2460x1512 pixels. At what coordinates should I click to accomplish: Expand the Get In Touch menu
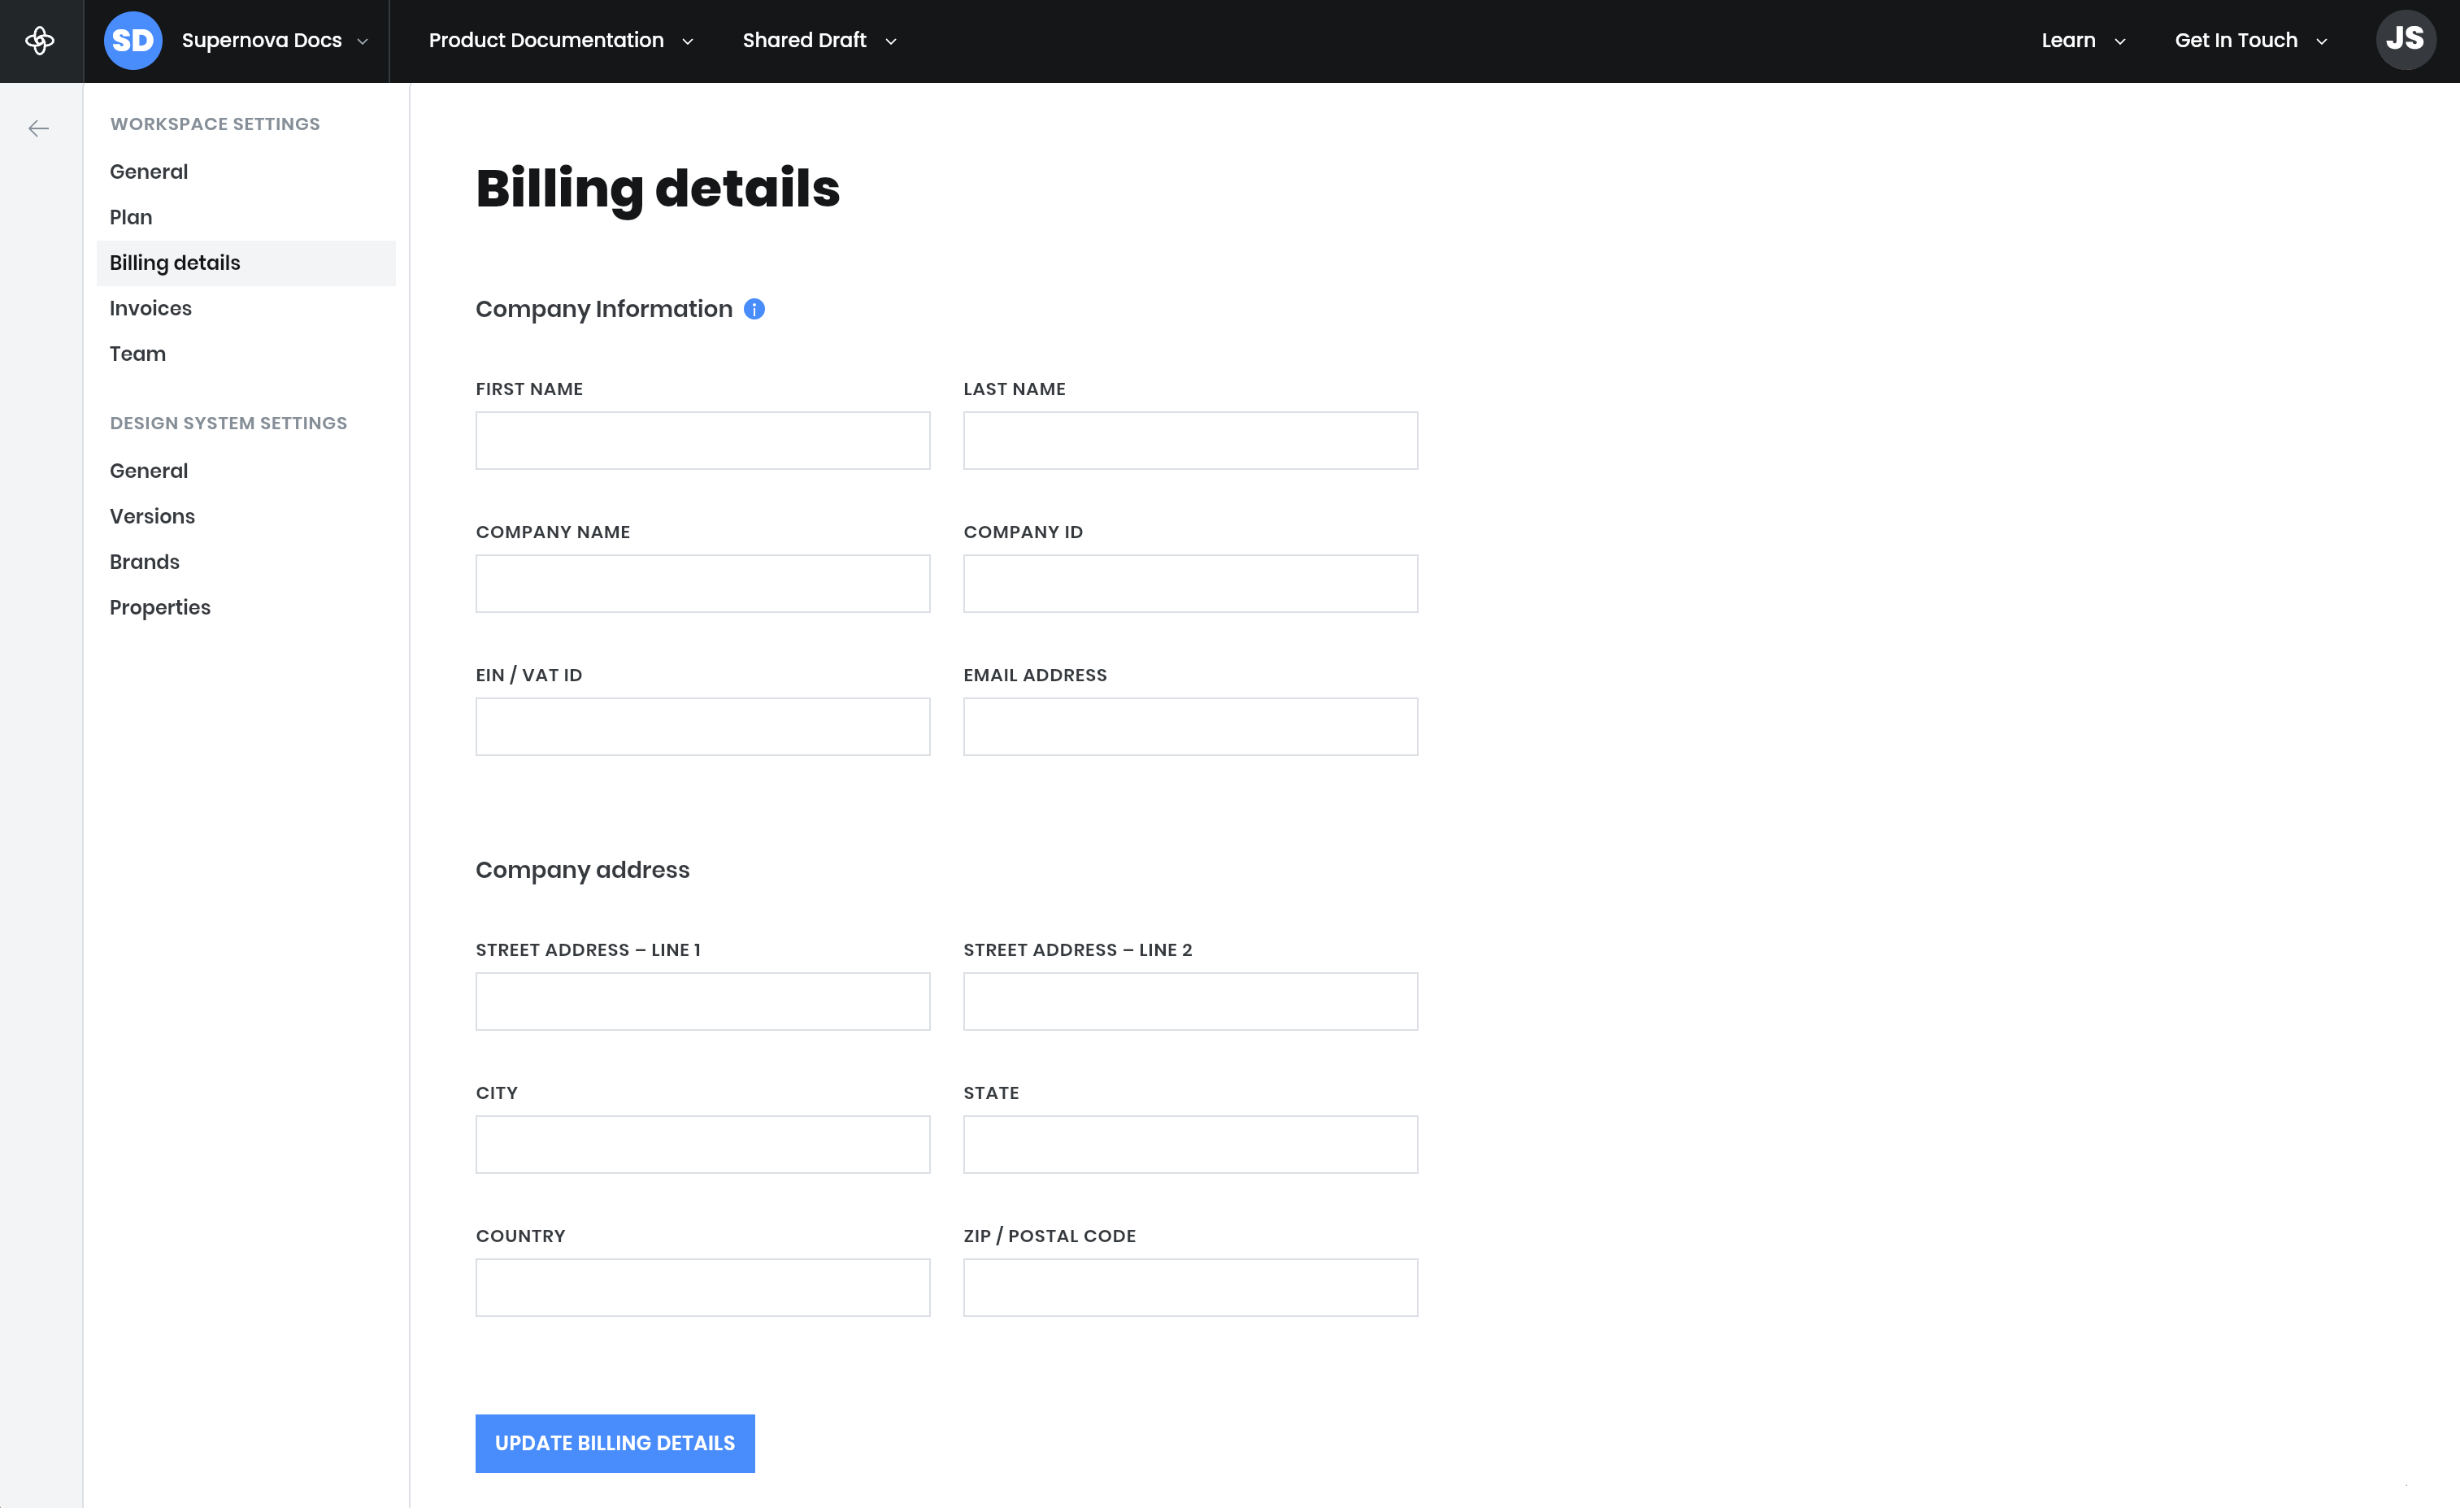click(2251, 41)
